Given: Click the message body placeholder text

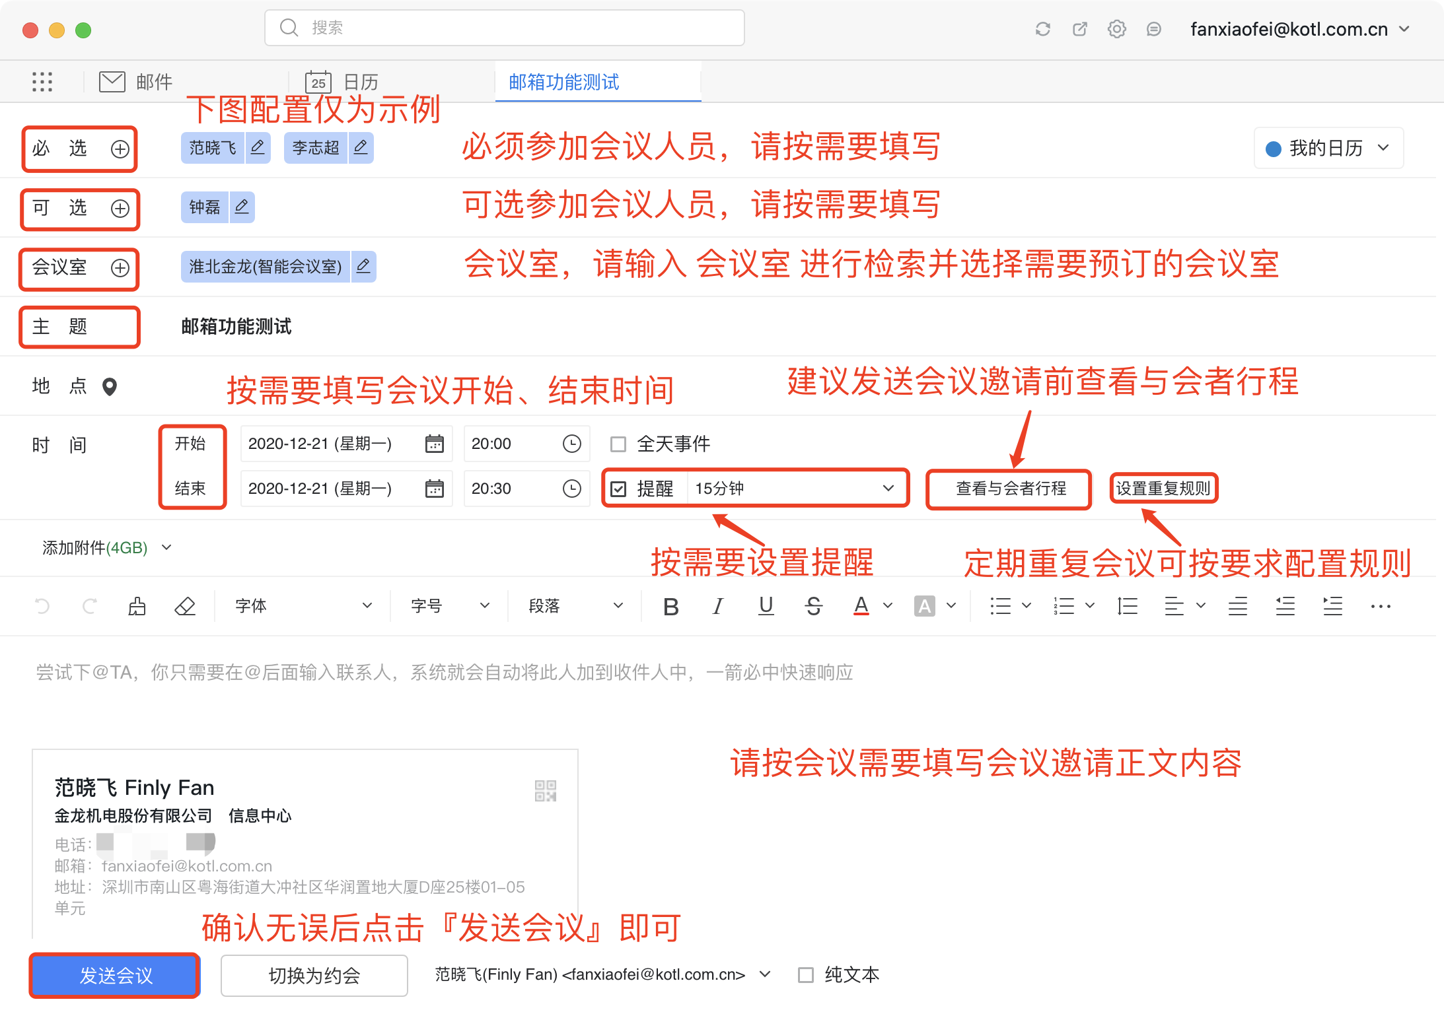Looking at the screenshot, I should coord(444,672).
